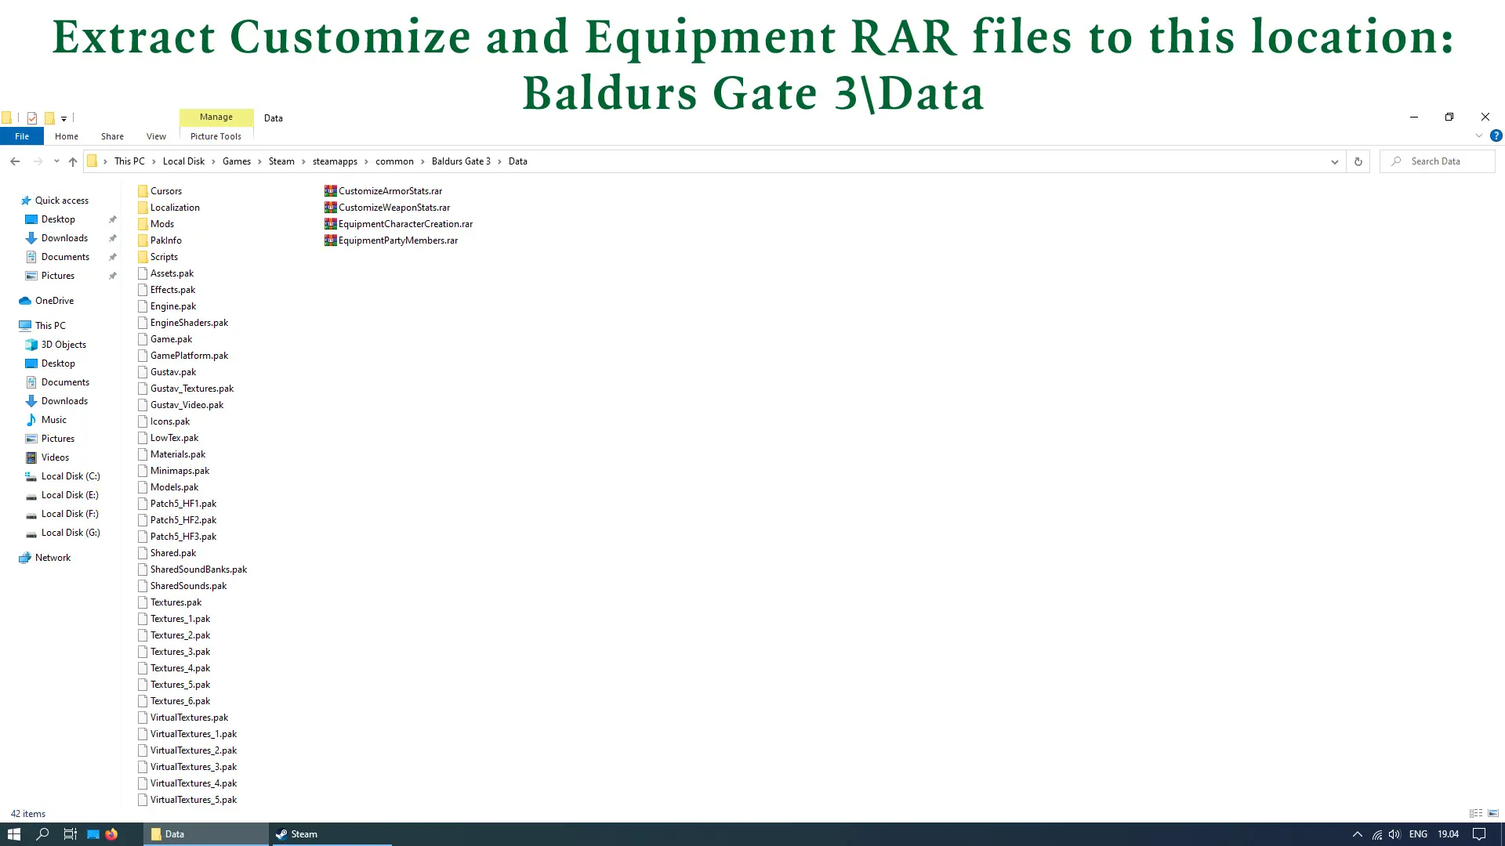This screenshot has width=1505, height=846.
Task: Open the Home ribbon tab
Action: 67,136
